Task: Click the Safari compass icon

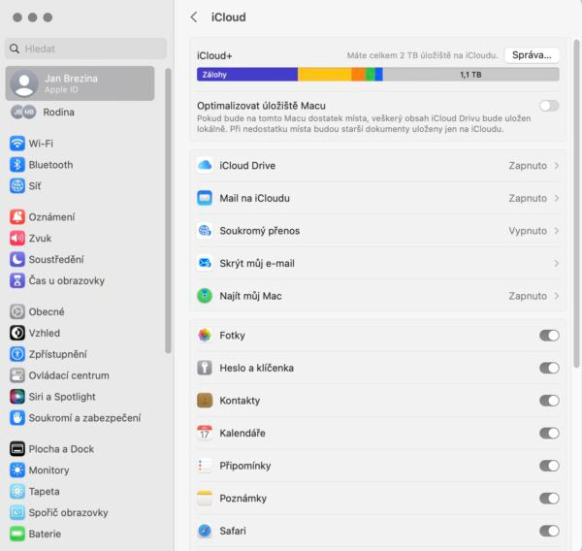Action: click(205, 531)
